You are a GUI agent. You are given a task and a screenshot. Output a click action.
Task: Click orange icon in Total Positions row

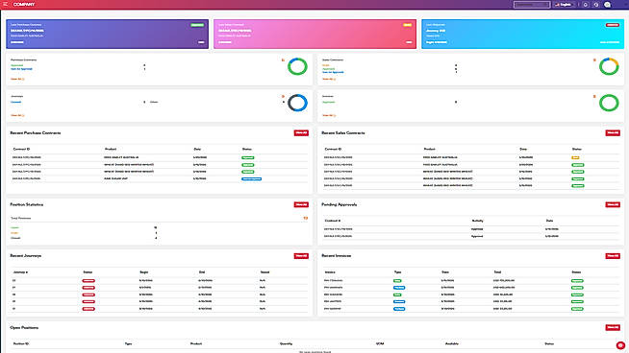[x=306, y=218]
